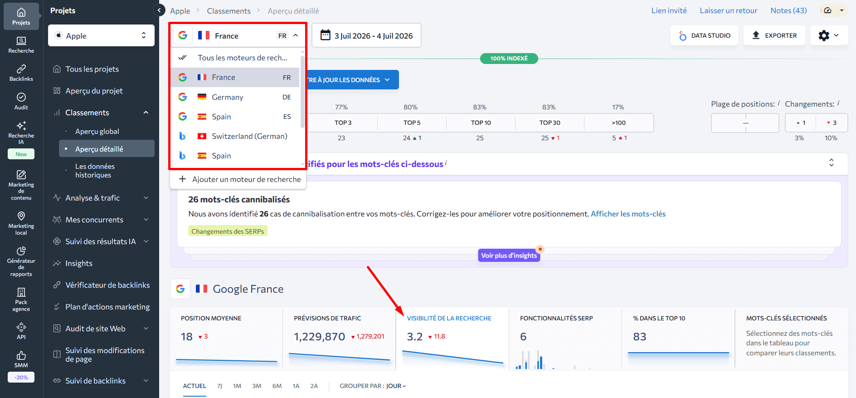Choose Tous les moteurs de recherche option
856x398 pixels.
point(235,58)
